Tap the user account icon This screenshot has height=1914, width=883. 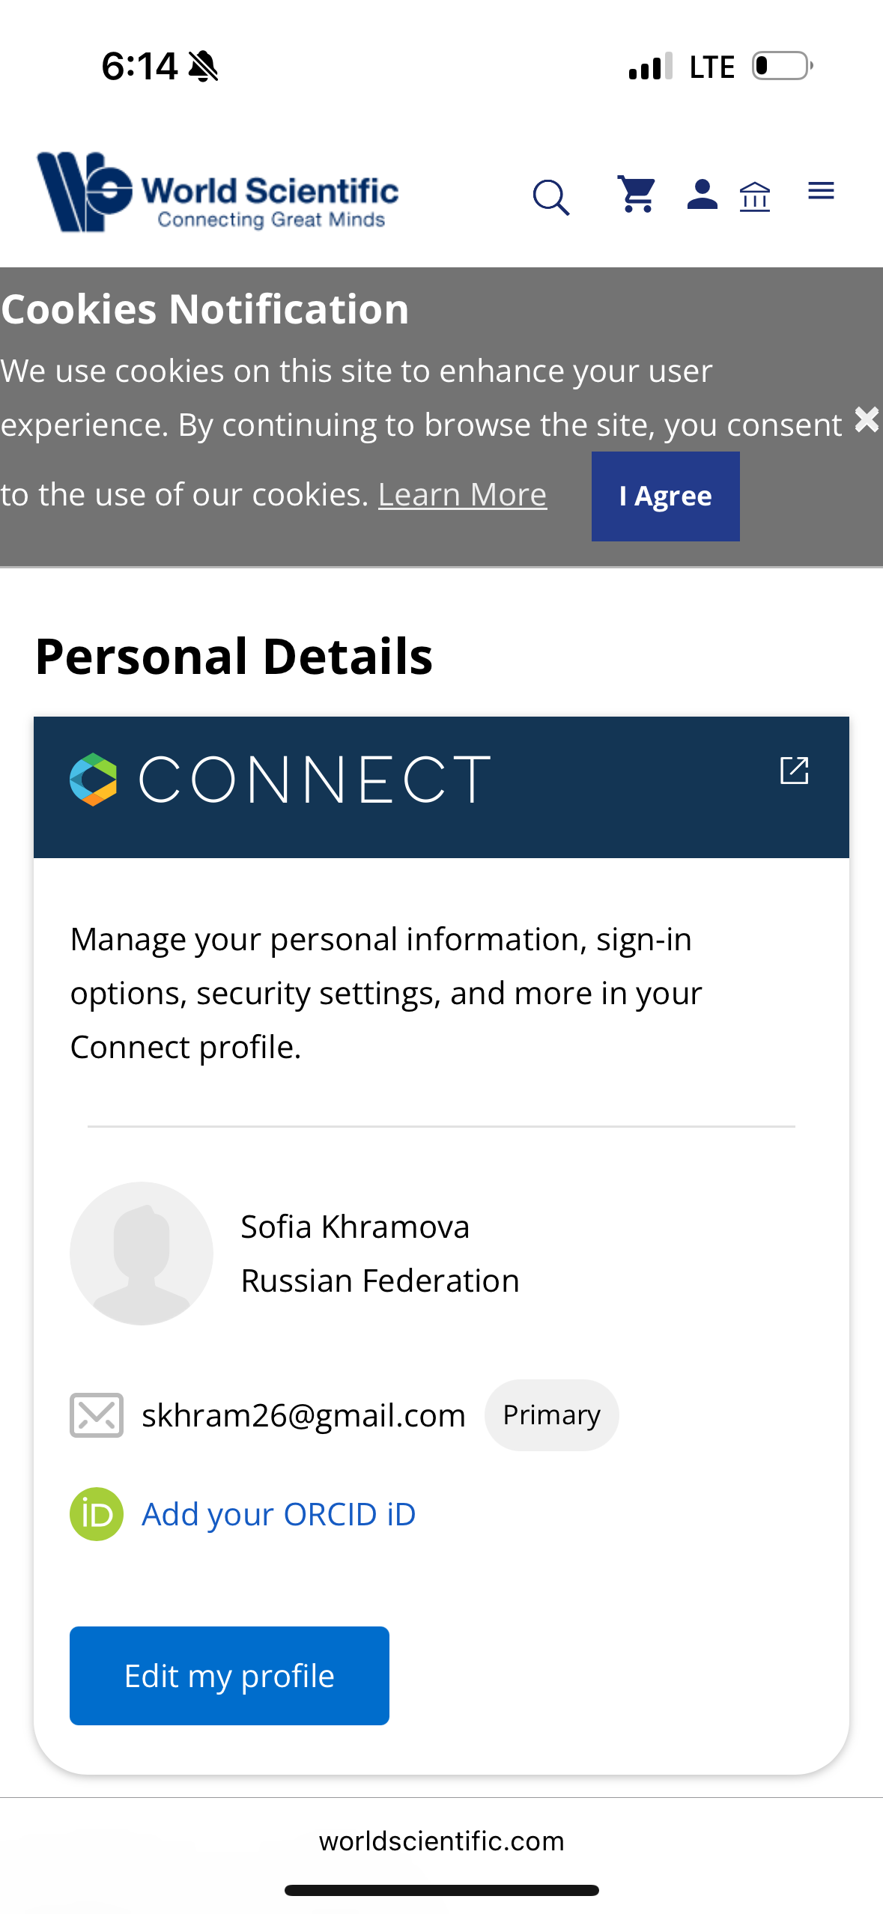pos(702,195)
